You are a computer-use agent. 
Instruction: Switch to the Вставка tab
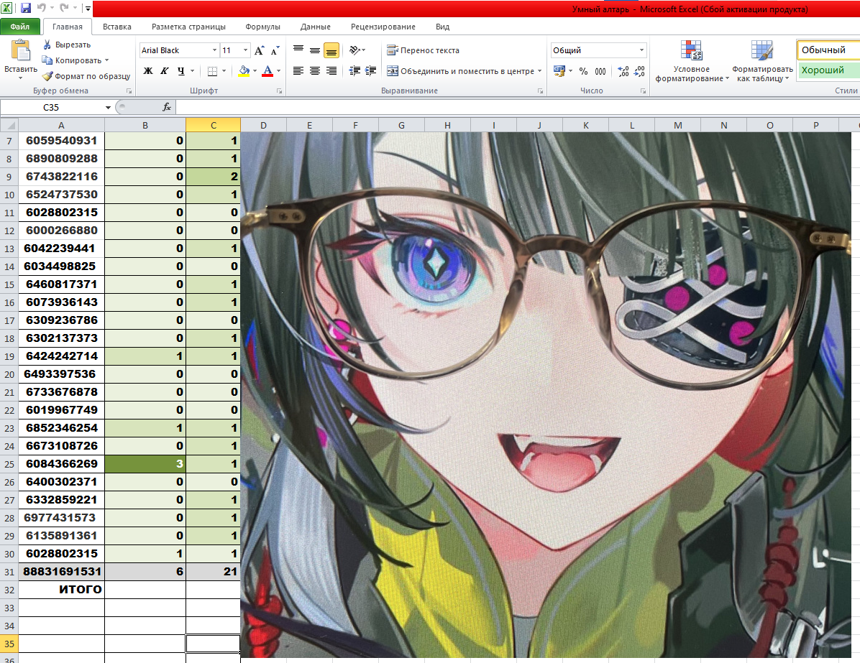(x=116, y=27)
